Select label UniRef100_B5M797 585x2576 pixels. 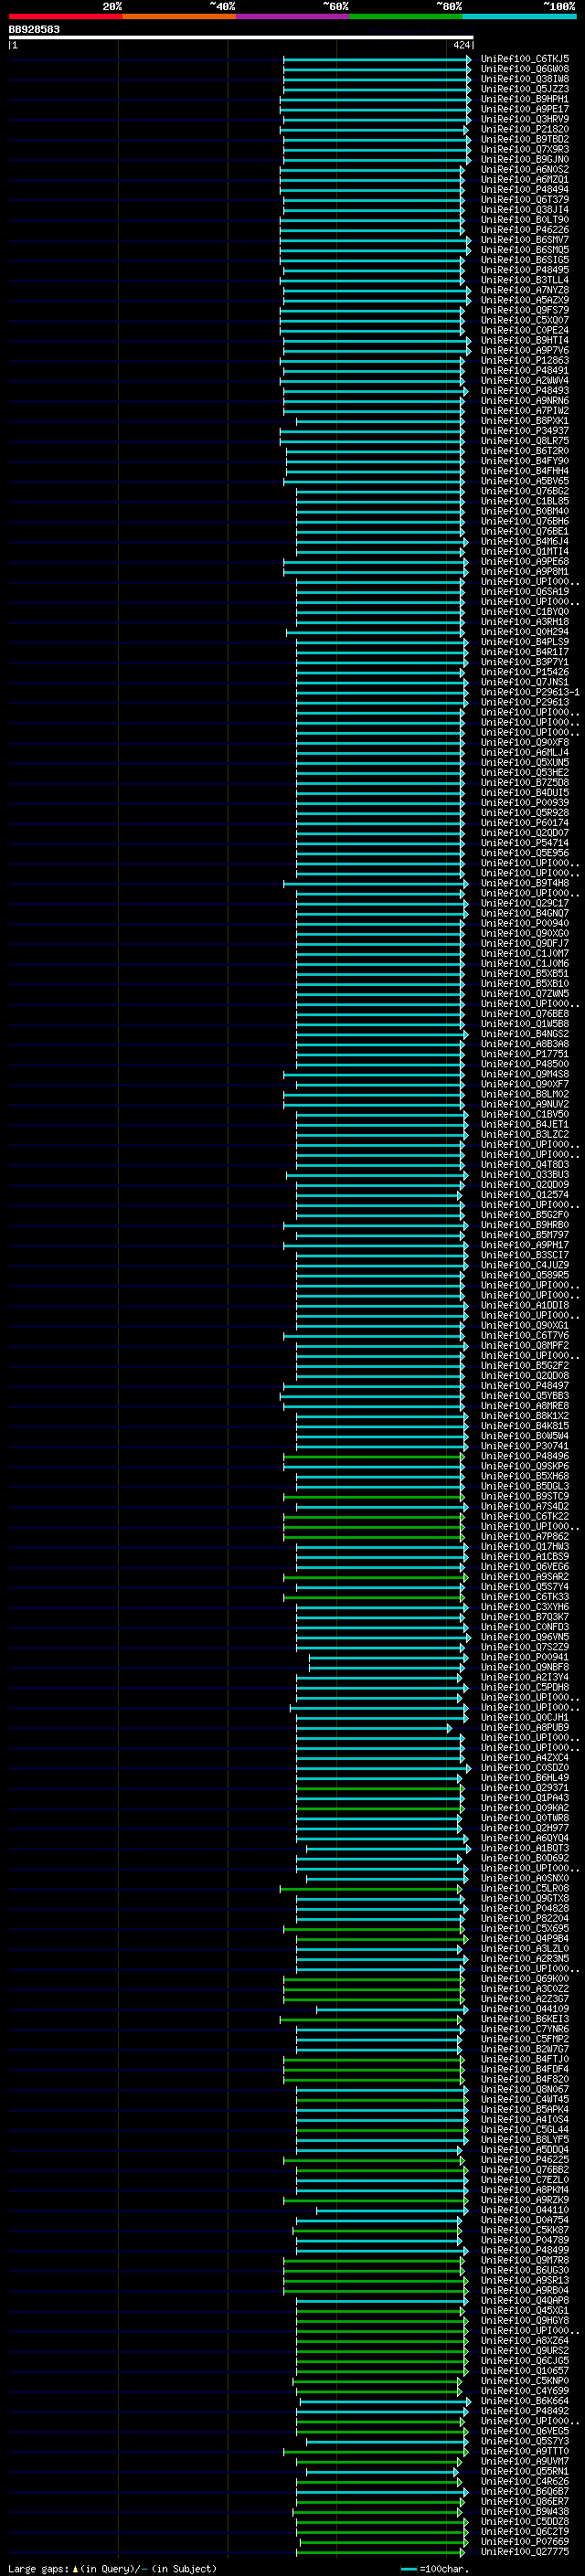tap(525, 1234)
